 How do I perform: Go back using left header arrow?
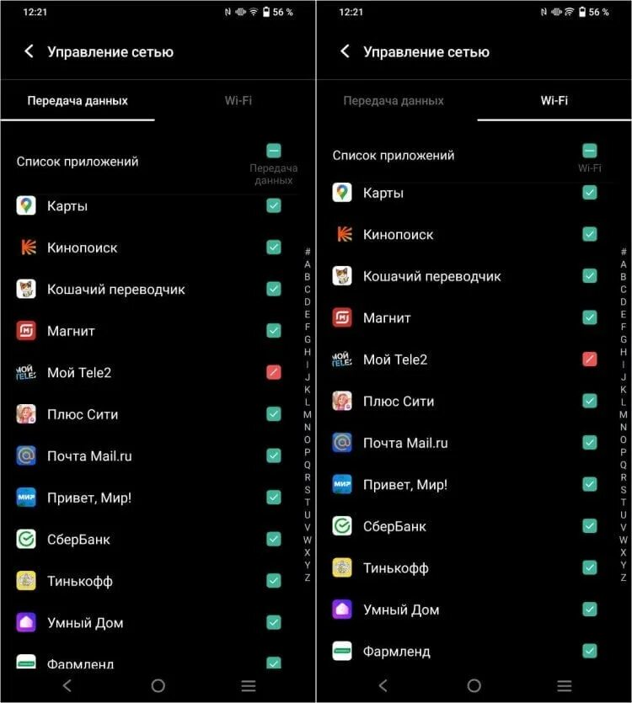click(x=29, y=51)
